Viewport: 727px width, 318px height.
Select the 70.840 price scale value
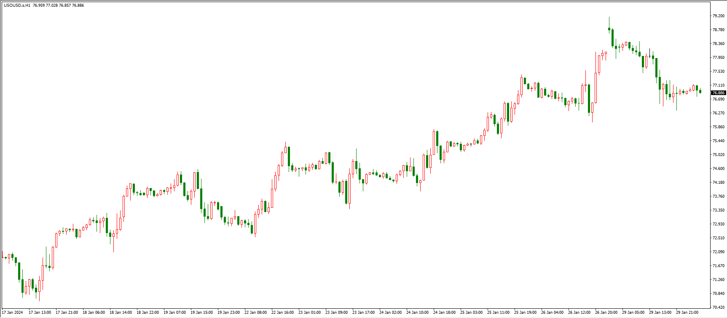719,294
